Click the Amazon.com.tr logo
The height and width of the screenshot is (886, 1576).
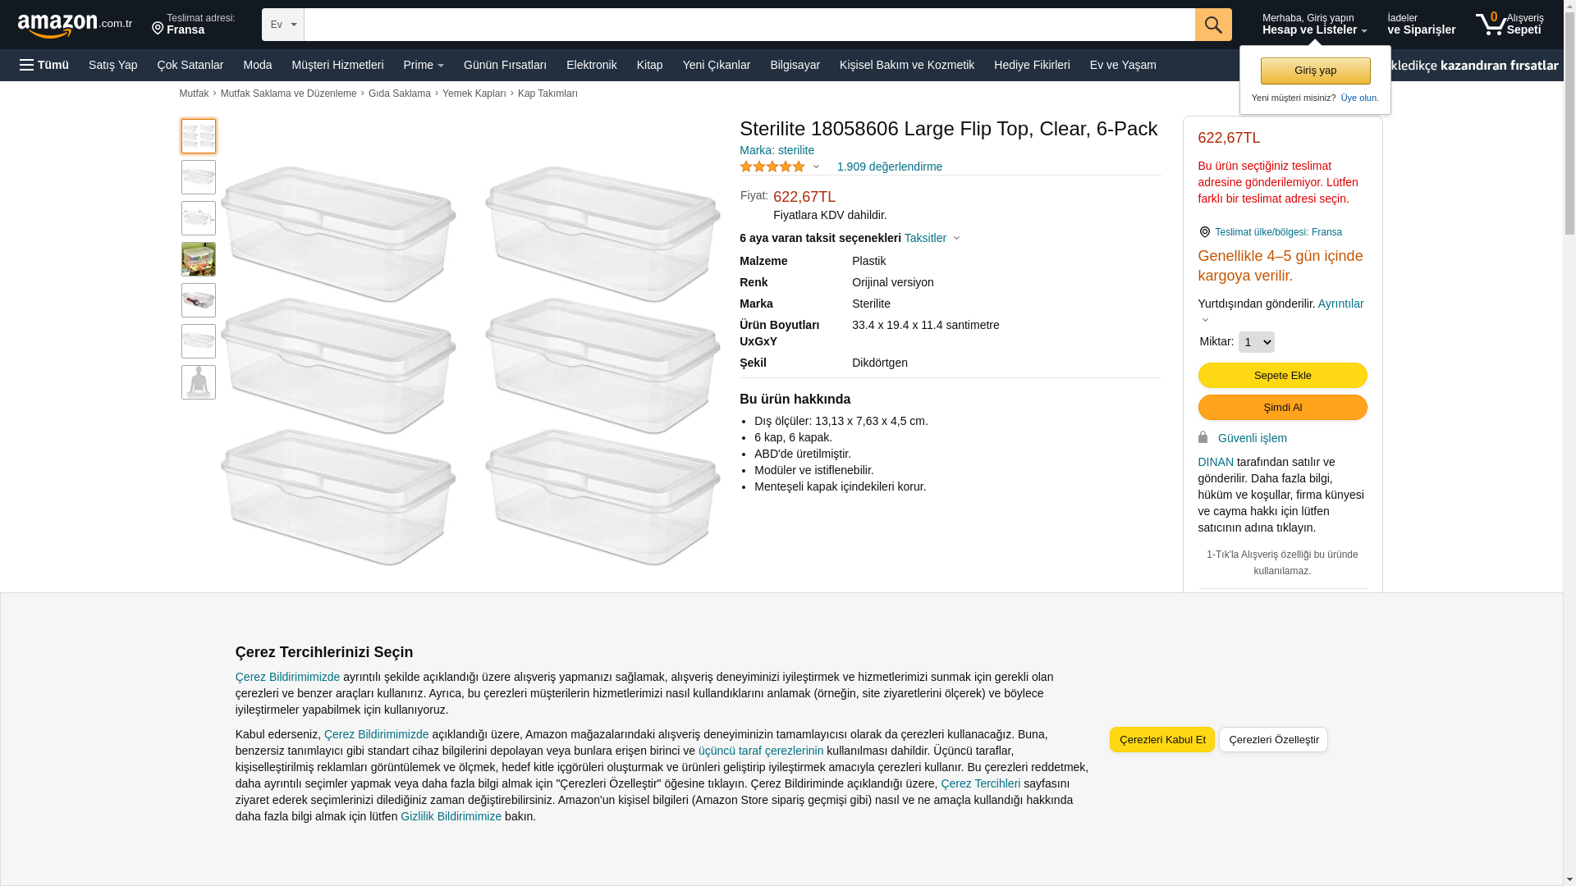tap(75, 25)
